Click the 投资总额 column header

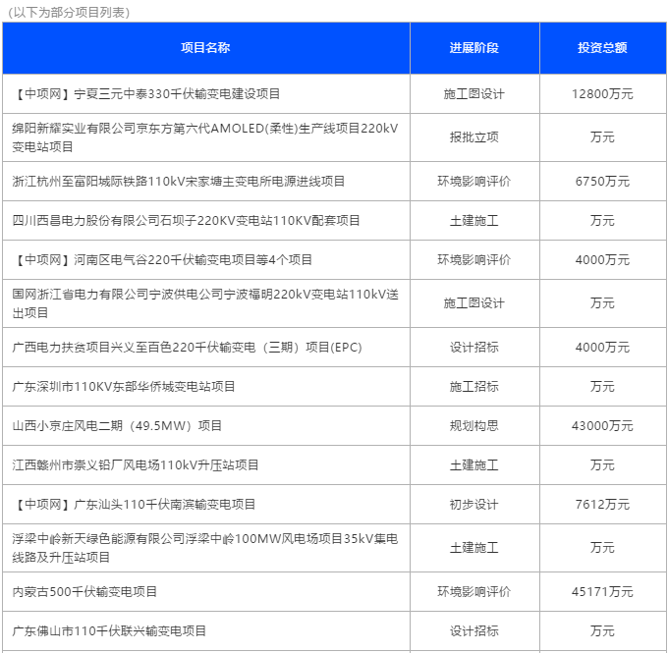pyautogui.click(x=601, y=48)
